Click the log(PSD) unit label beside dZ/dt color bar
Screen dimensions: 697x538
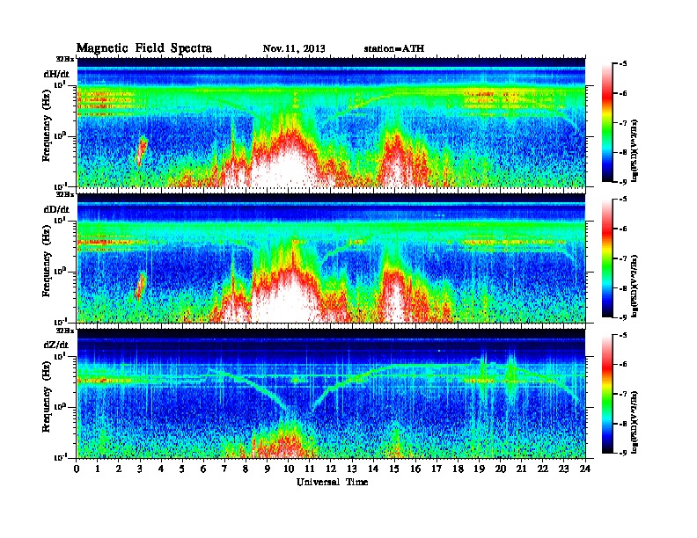635,422
